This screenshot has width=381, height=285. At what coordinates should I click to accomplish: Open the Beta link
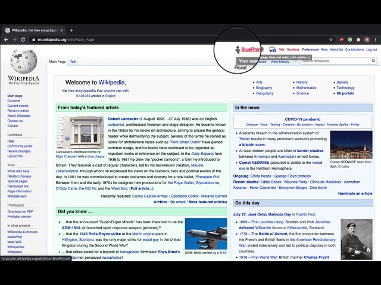pyautogui.click(x=324, y=49)
